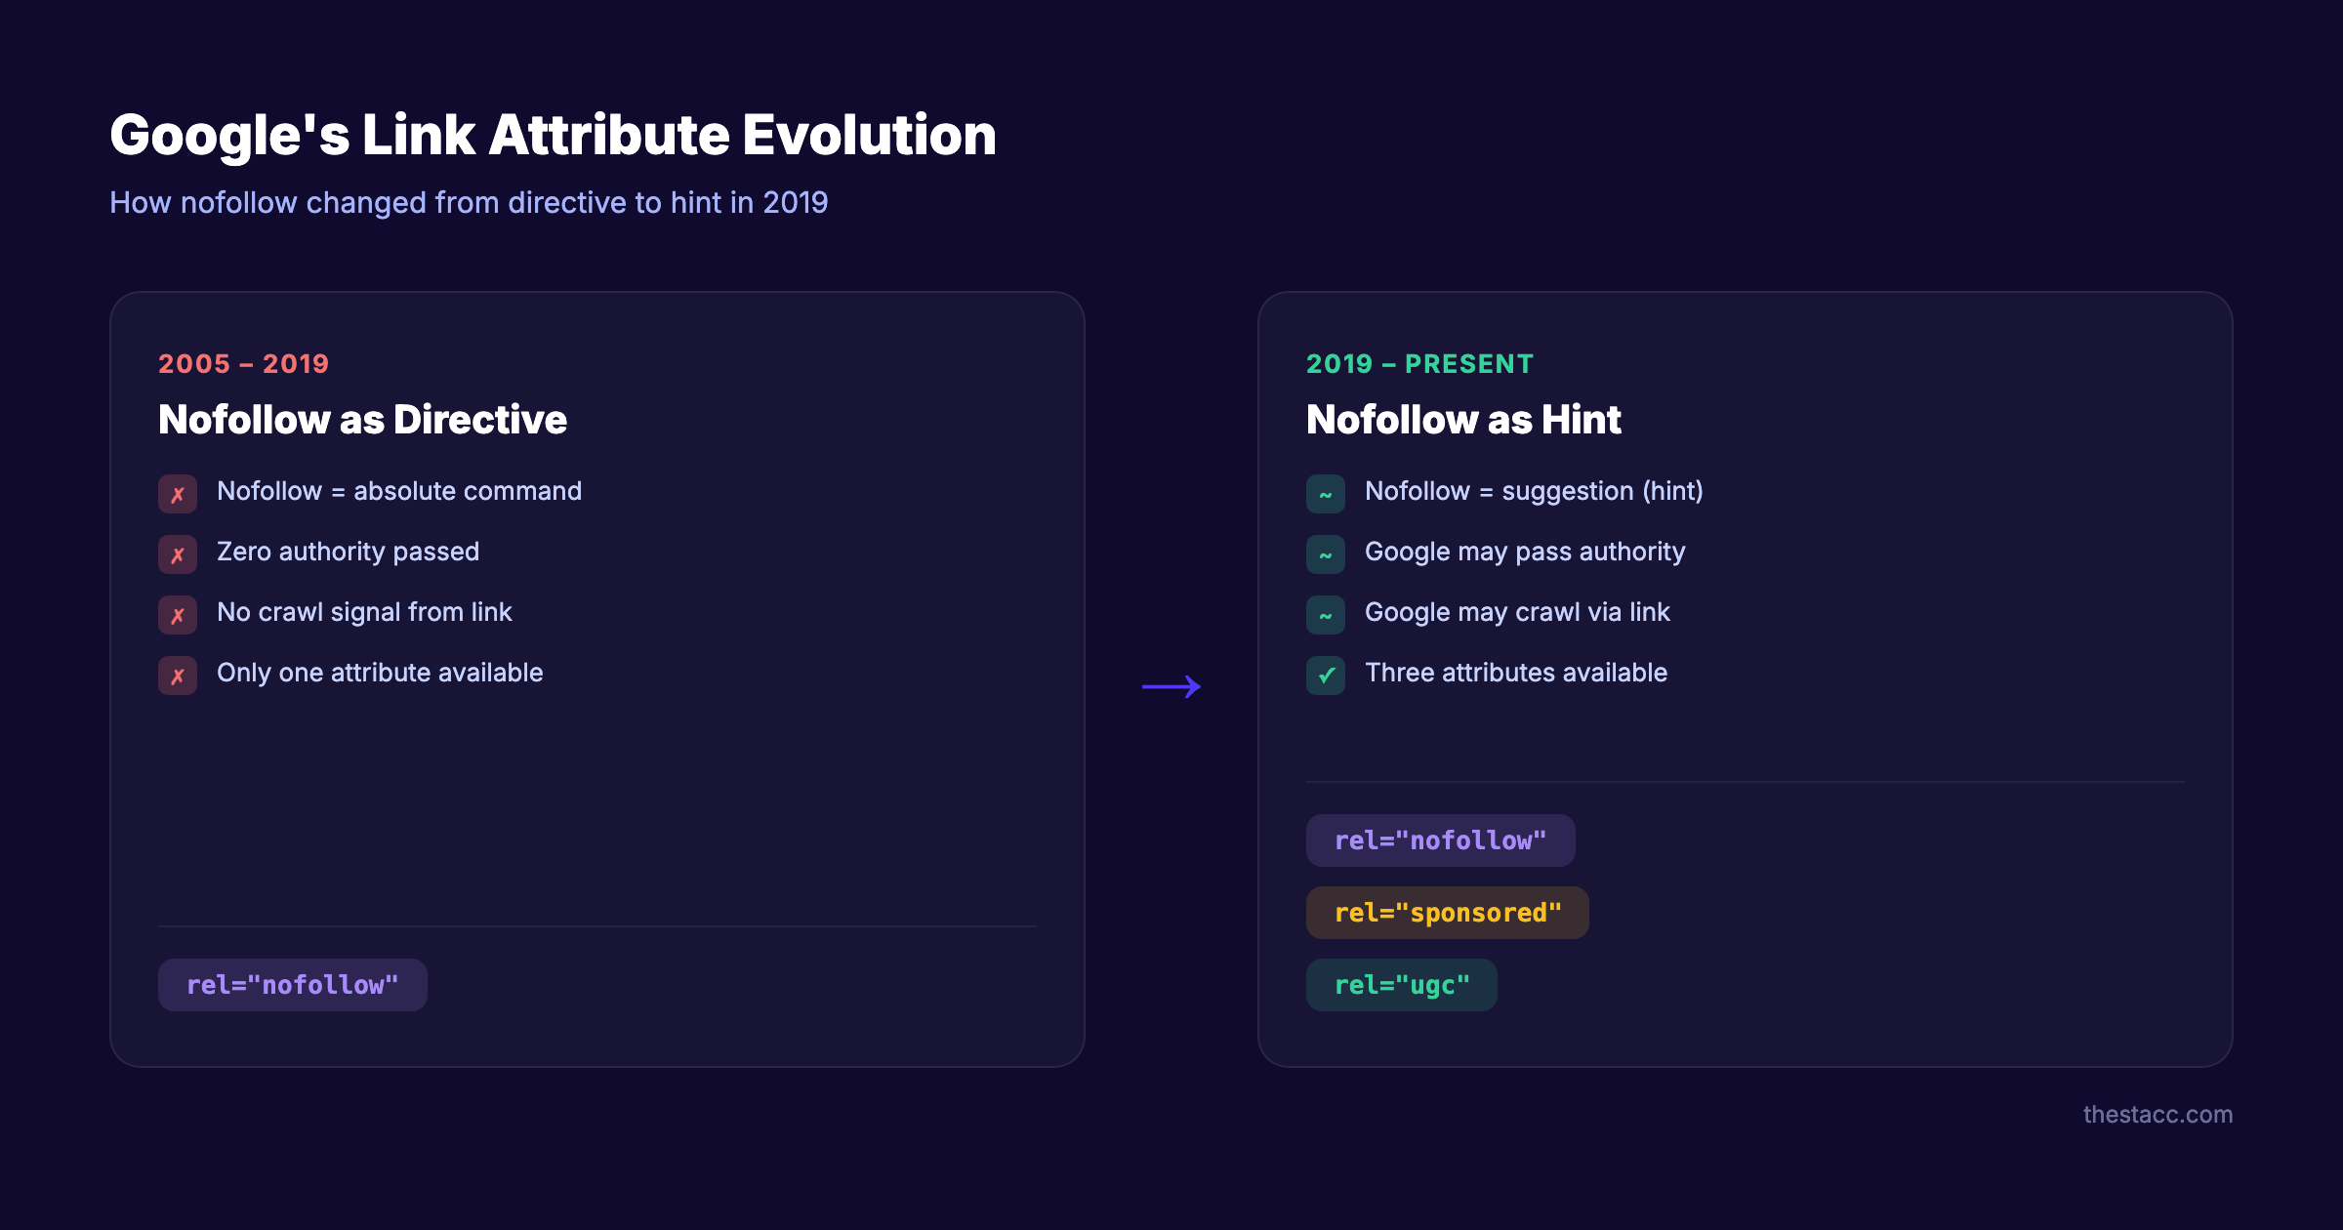Click the tilde icon beside 'Google may crawl via link'

tap(1325, 615)
